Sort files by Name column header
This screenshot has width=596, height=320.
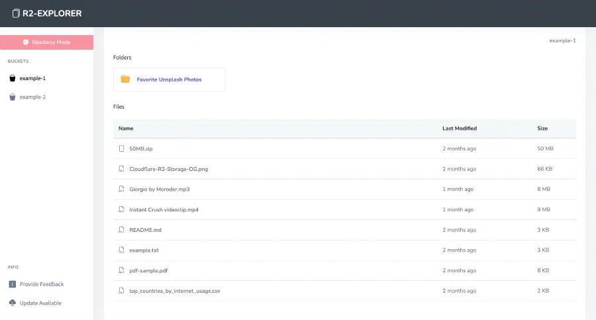[x=126, y=129]
